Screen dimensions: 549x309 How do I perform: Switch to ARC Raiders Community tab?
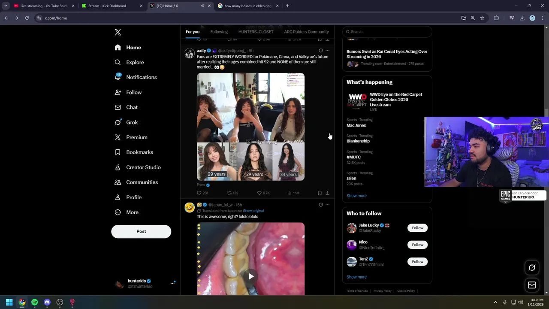tap(306, 32)
